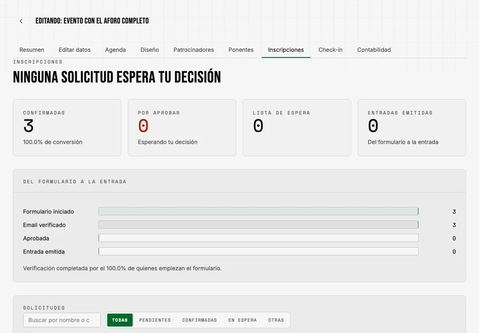Image resolution: width=479 pixels, height=333 pixels.
Task: Click the Lista de espera card
Action: coord(297,128)
